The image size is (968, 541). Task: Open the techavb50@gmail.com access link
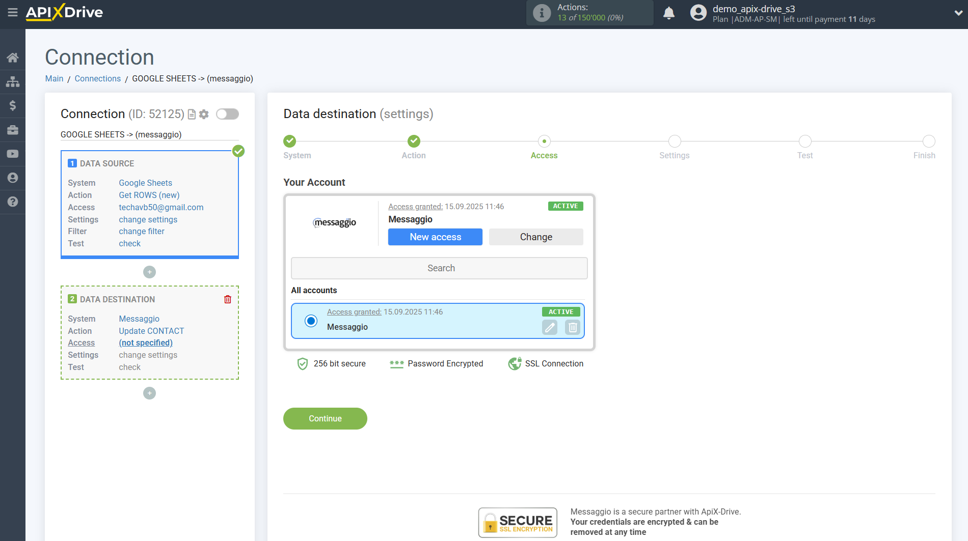click(x=161, y=207)
